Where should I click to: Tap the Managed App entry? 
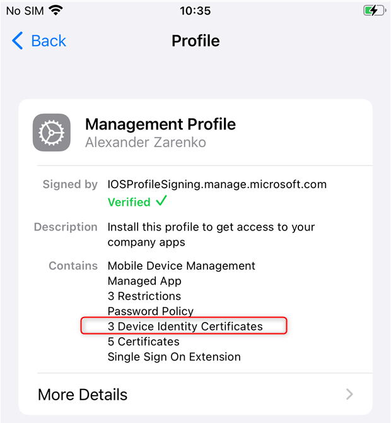(144, 281)
